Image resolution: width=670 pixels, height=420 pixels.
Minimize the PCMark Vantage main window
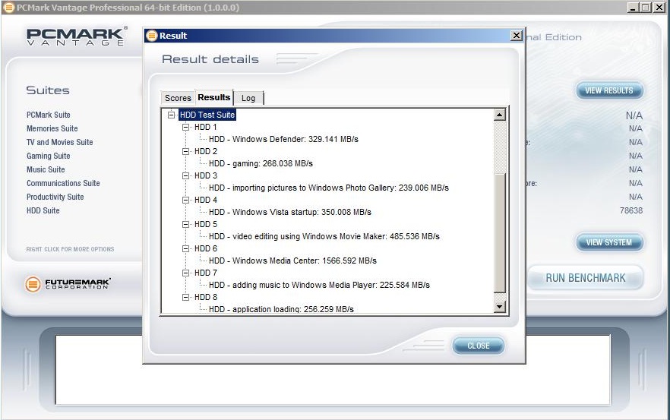coord(634,8)
